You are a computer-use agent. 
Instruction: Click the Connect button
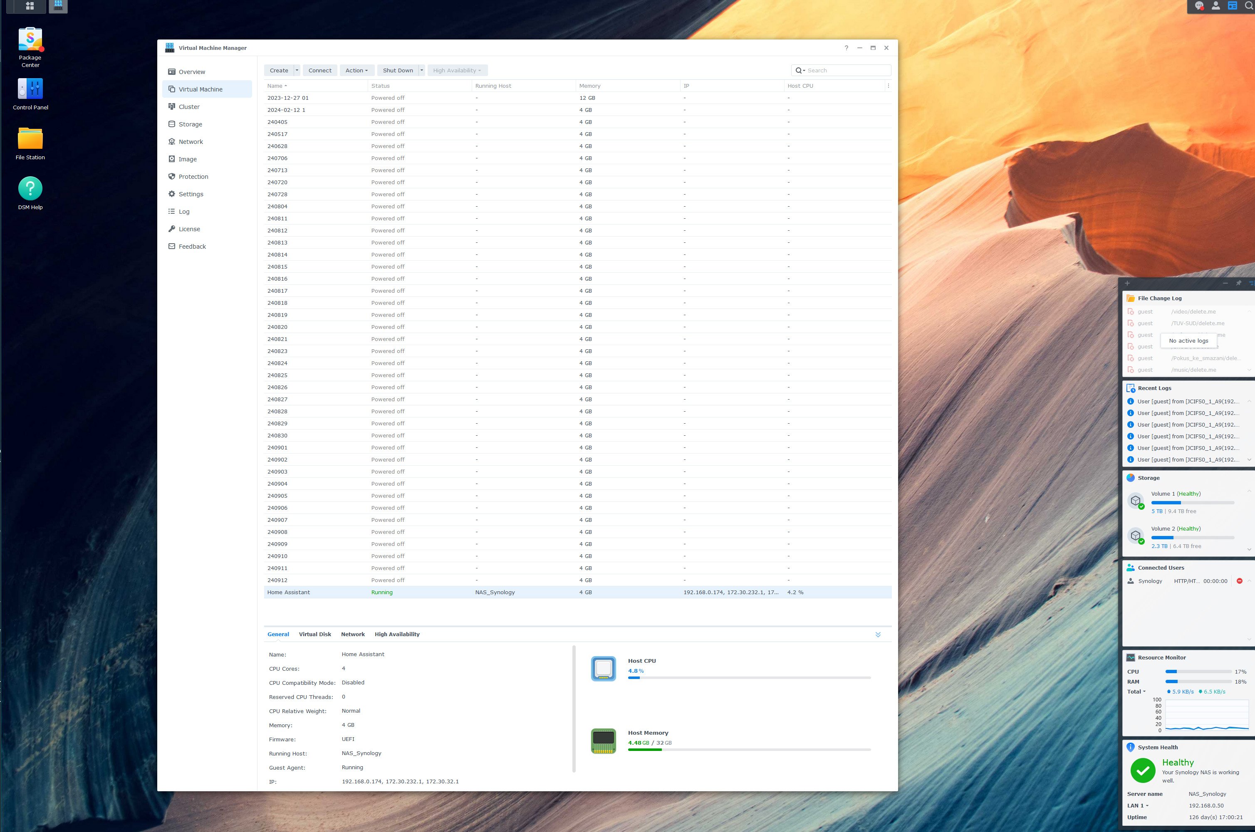319,71
